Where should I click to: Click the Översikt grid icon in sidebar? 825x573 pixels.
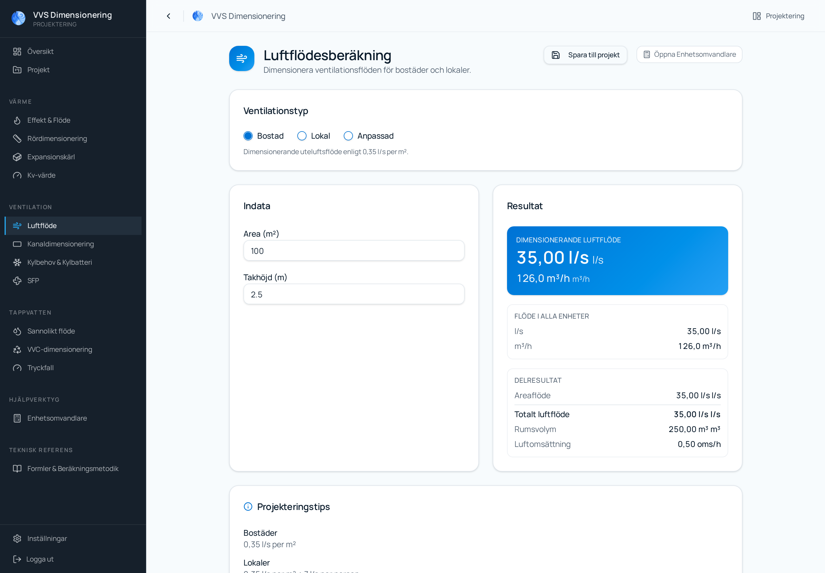[17, 51]
